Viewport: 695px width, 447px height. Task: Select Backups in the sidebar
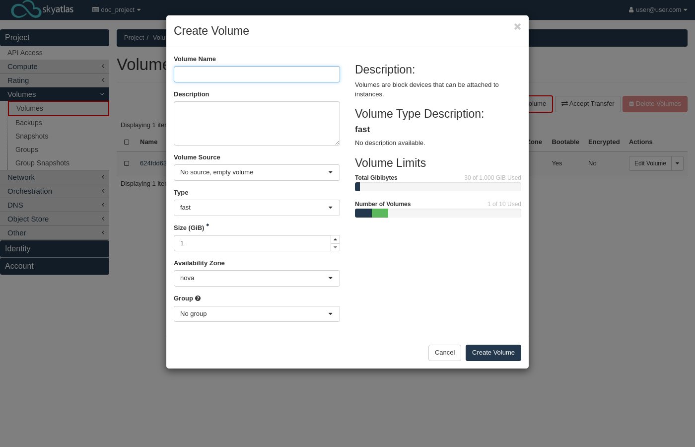tap(29, 123)
